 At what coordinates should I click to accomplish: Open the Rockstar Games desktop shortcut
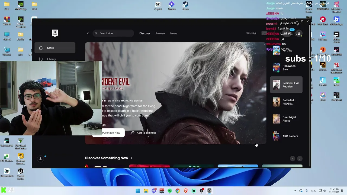pyautogui.click(x=20, y=159)
